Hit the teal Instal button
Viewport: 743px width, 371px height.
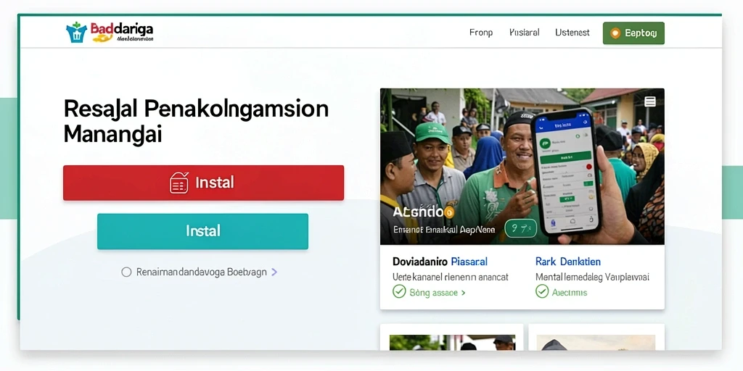203,231
